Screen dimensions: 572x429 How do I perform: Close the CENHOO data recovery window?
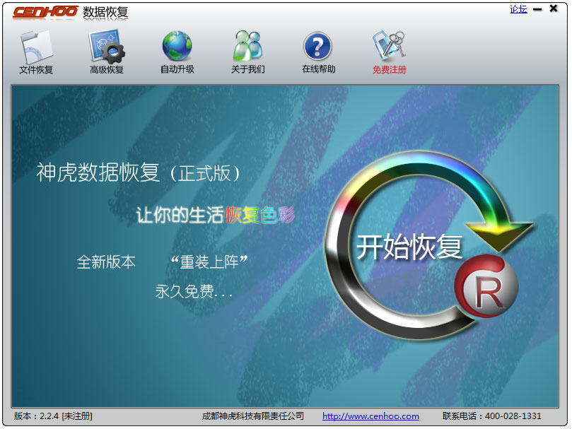click(554, 8)
